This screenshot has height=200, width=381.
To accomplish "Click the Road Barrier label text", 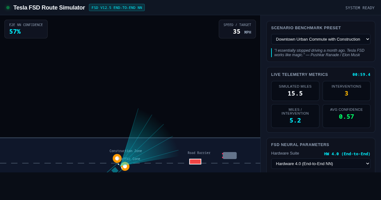I will 199,153.
